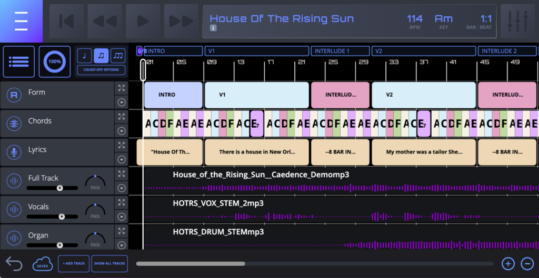Zoom in the timeline with plus
The height and width of the screenshot is (278, 539).
508,264
